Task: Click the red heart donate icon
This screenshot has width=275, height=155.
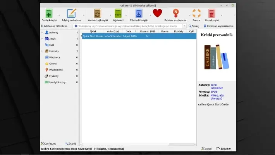Action: tap(157, 14)
